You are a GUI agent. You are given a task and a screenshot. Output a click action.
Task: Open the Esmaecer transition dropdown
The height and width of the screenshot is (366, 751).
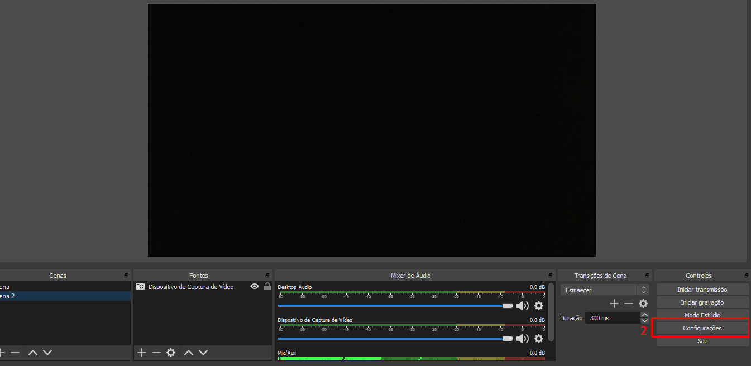coord(605,290)
